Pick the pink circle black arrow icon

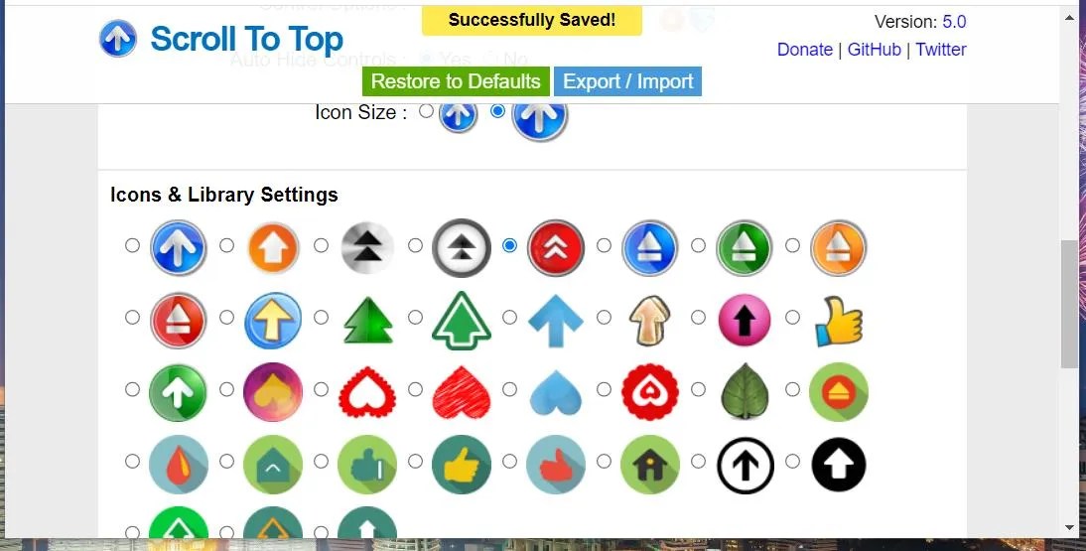click(x=745, y=321)
